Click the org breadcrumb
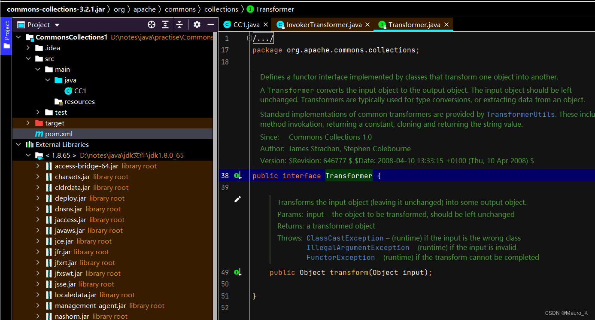 [119, 9]
